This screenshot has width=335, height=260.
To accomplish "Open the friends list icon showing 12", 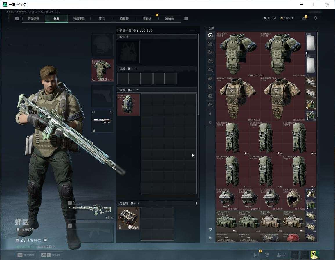I will coord(281,255).
